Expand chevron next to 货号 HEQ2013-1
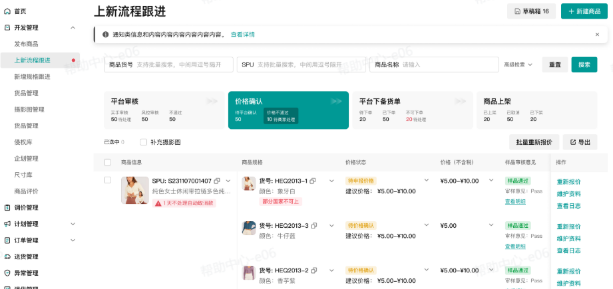 [331, 181]
